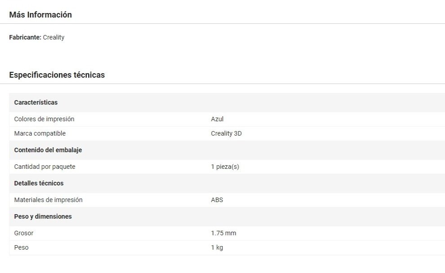Click the Más Información heading

pyautogui.click(x=40, y=15)
